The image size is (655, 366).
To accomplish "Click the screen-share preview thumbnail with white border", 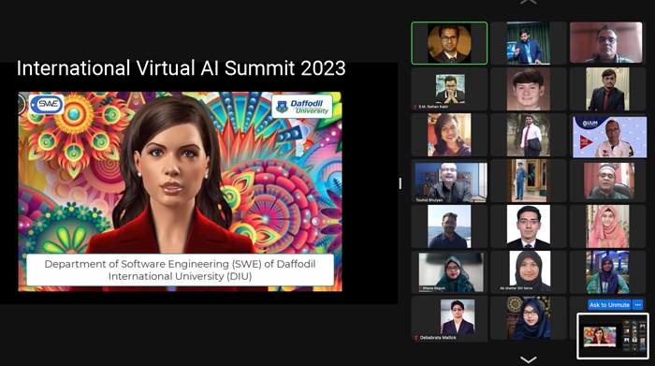I will (612, 336).
